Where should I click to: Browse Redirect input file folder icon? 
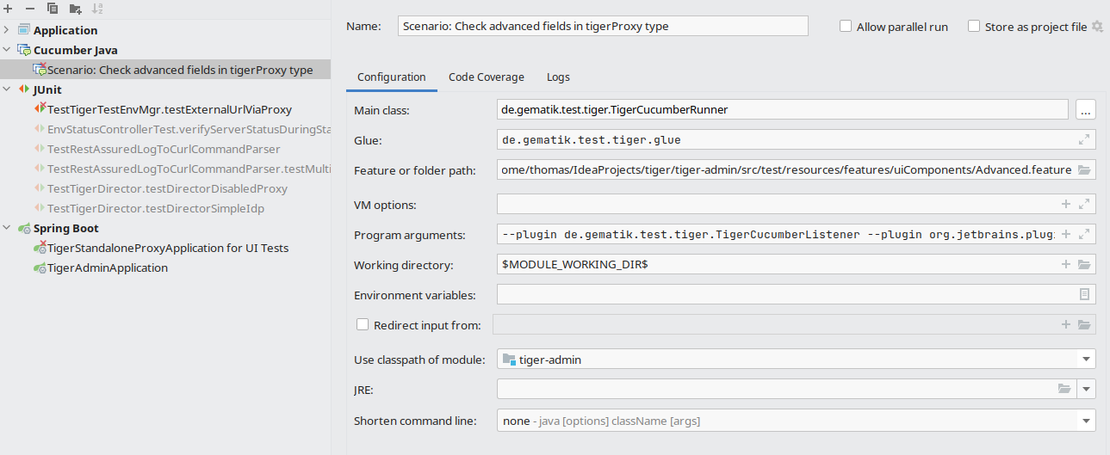(x=1084, y=324)
